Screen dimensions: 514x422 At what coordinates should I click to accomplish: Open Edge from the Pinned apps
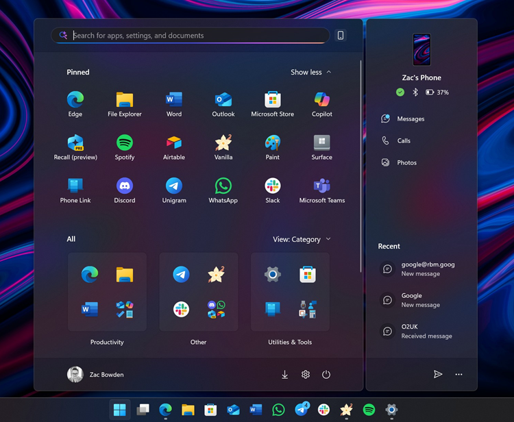tap(75, 104)
